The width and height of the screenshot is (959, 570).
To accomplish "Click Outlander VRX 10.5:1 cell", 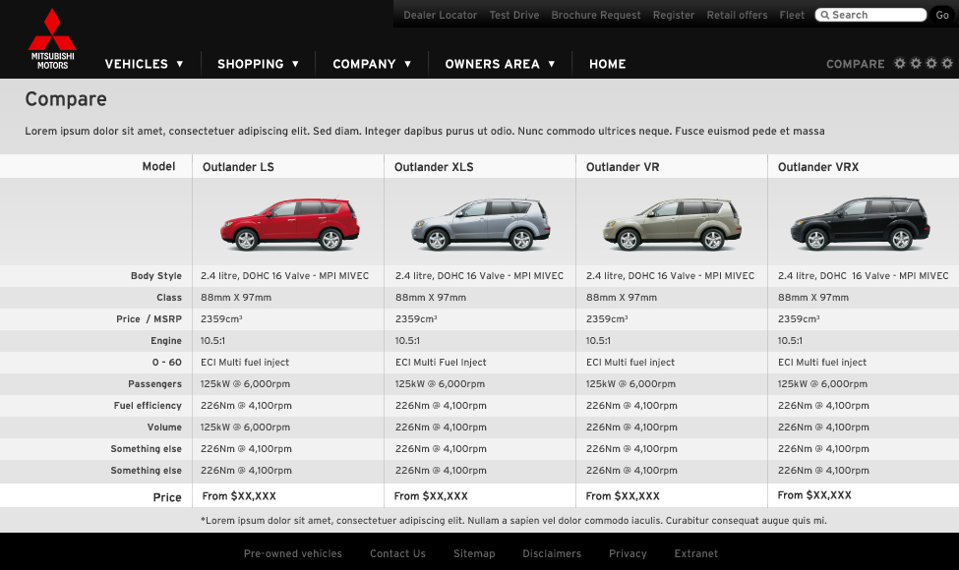I will tap(790, 340).
